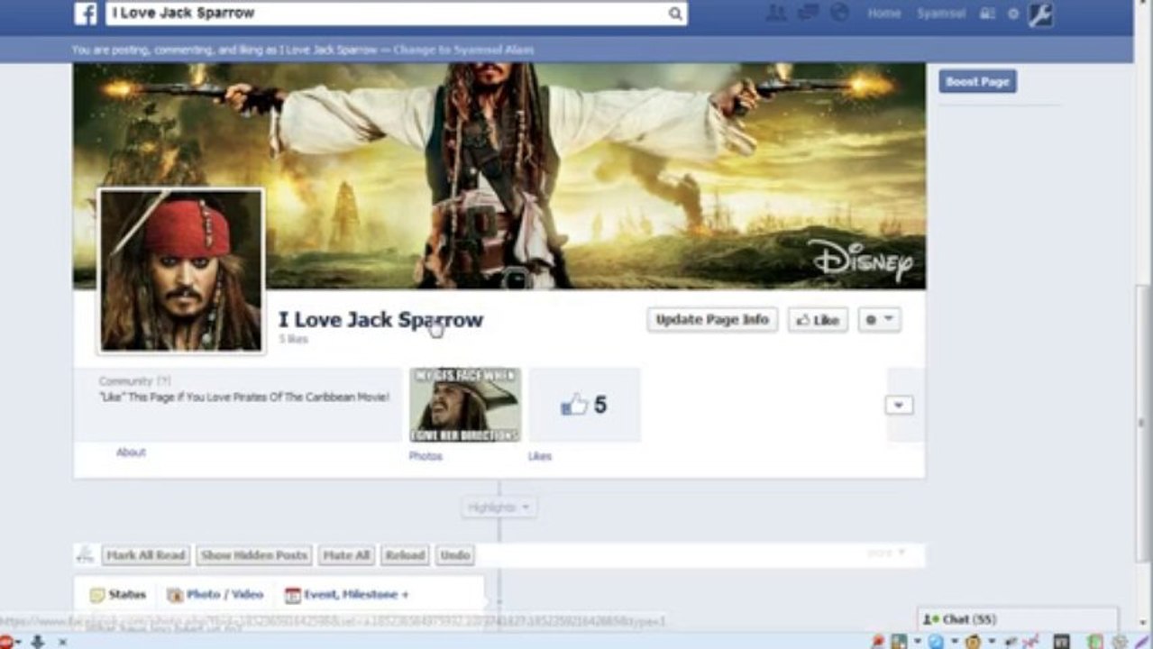This screenshot has height=649, width=1153.
Task: Click the thumbs-up 5 likes tile
Action: [584, 405]
